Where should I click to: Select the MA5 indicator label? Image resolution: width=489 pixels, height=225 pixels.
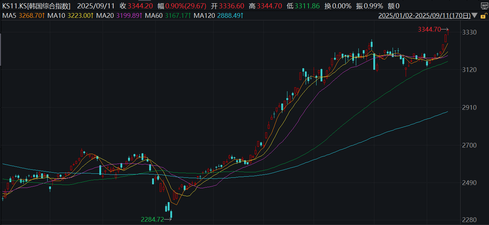[9, 16]
